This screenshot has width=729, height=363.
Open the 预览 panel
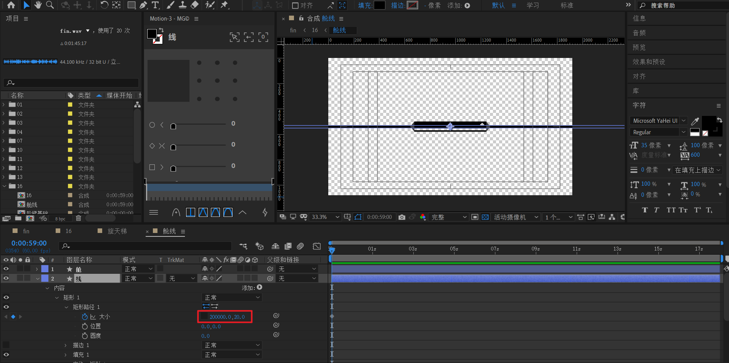(x=639, y=47)
